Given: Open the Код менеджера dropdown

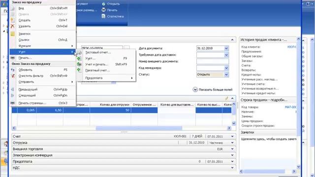Looking at the screenshot, I should pyautogui.click(x=226, y=68).
